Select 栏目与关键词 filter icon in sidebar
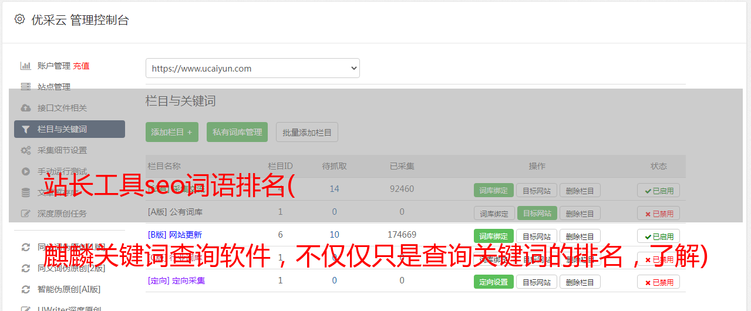The image size is (751, 311). 26,129
